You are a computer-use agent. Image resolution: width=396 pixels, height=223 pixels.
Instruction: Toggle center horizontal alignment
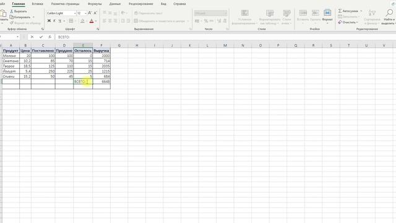(110, 20)
